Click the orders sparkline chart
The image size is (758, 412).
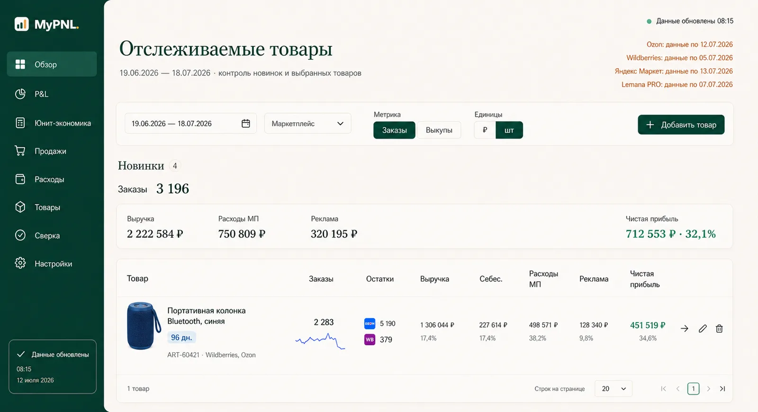click(x=320, y=340)
